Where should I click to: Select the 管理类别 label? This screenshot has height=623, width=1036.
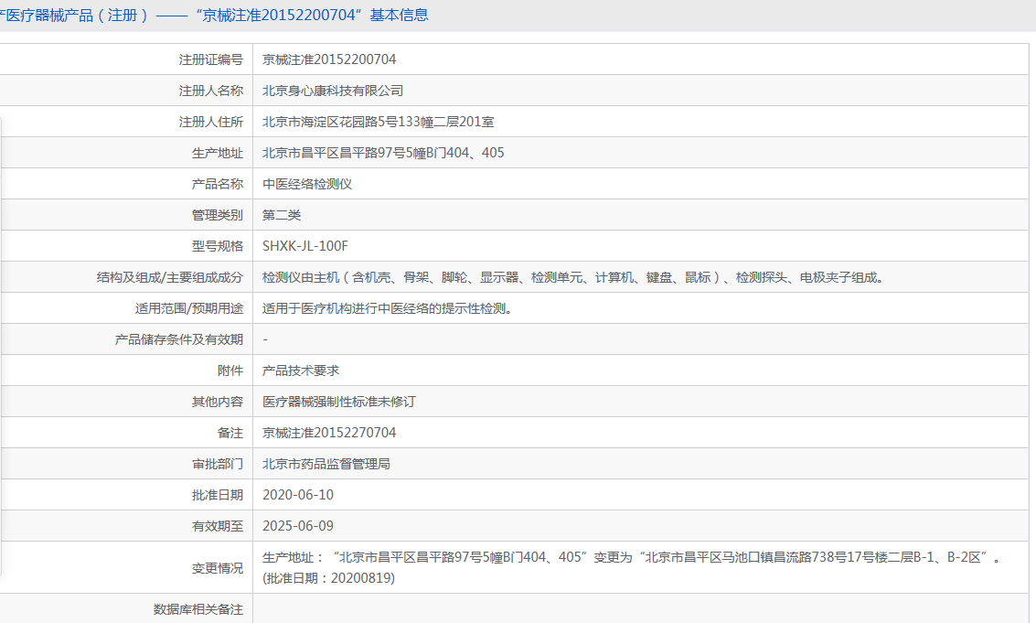[218, 215]
